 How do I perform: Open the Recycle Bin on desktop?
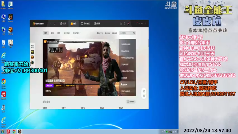point(3,44)
